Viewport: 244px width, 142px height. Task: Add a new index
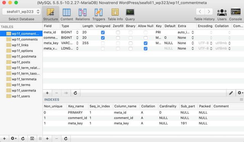click(47, 139)
